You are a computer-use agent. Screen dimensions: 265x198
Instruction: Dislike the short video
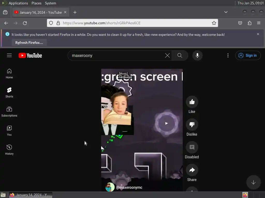[x=192, y=125]
